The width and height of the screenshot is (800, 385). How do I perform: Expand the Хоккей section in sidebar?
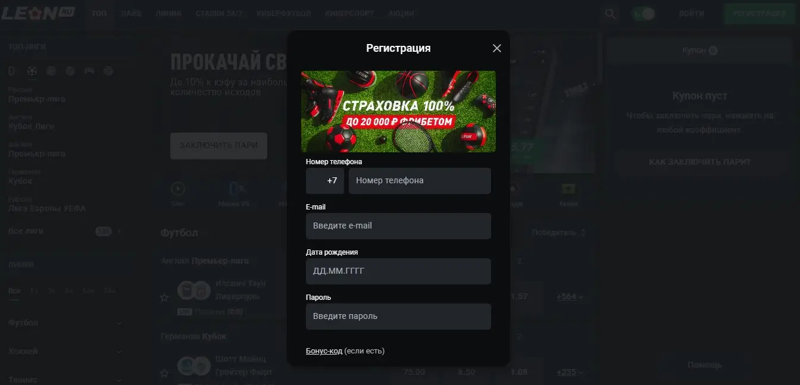coord(65,351)
